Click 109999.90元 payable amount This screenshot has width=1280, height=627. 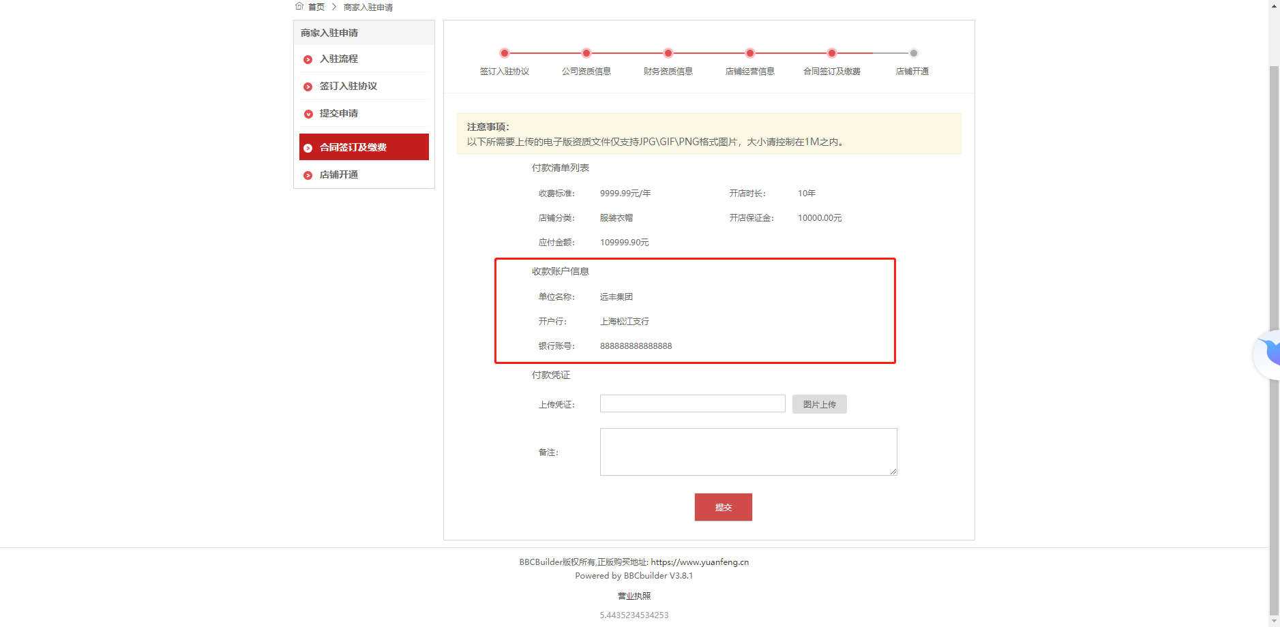[625, 243]
